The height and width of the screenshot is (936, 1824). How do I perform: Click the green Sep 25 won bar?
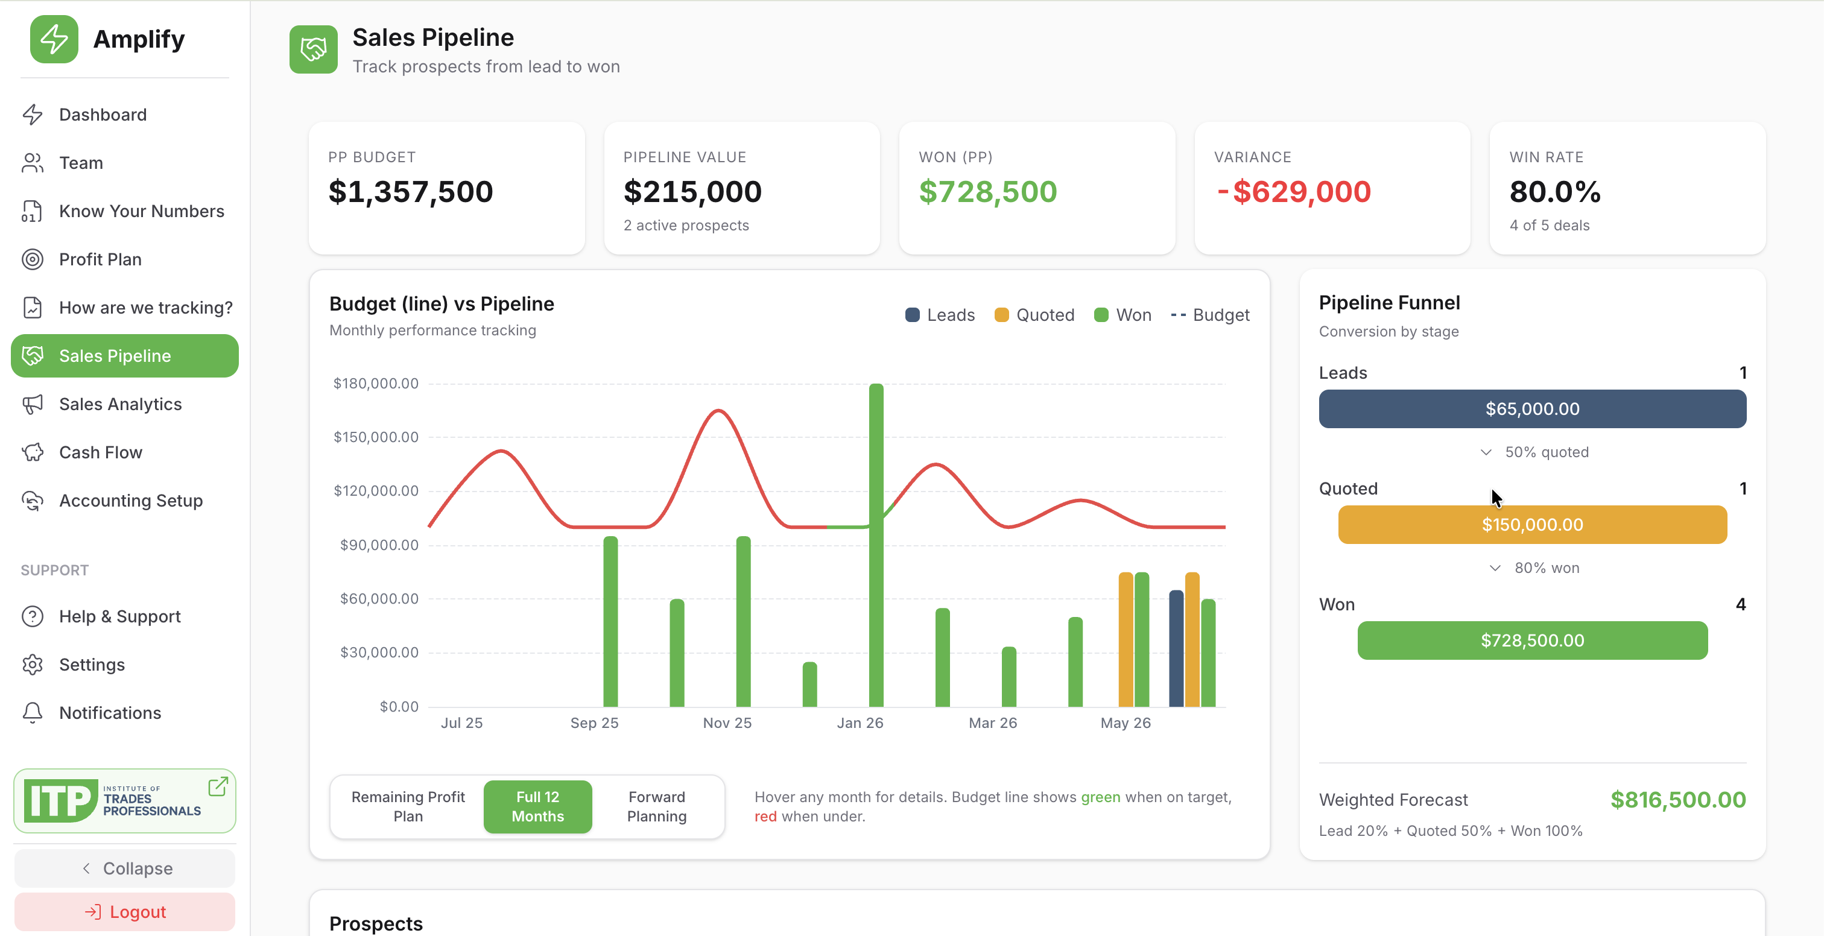pyautogui.click(x=610, y=622)
